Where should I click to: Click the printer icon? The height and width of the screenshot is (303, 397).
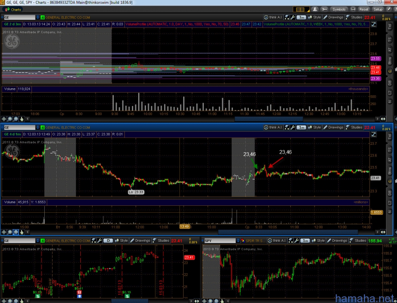click(353, 10)
